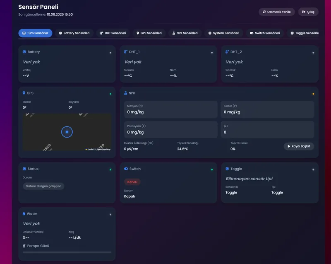Viewport: 331px width, 264px height.
Task: Start recording with Kaydı Başlat
Action: (x=299, y=146)
